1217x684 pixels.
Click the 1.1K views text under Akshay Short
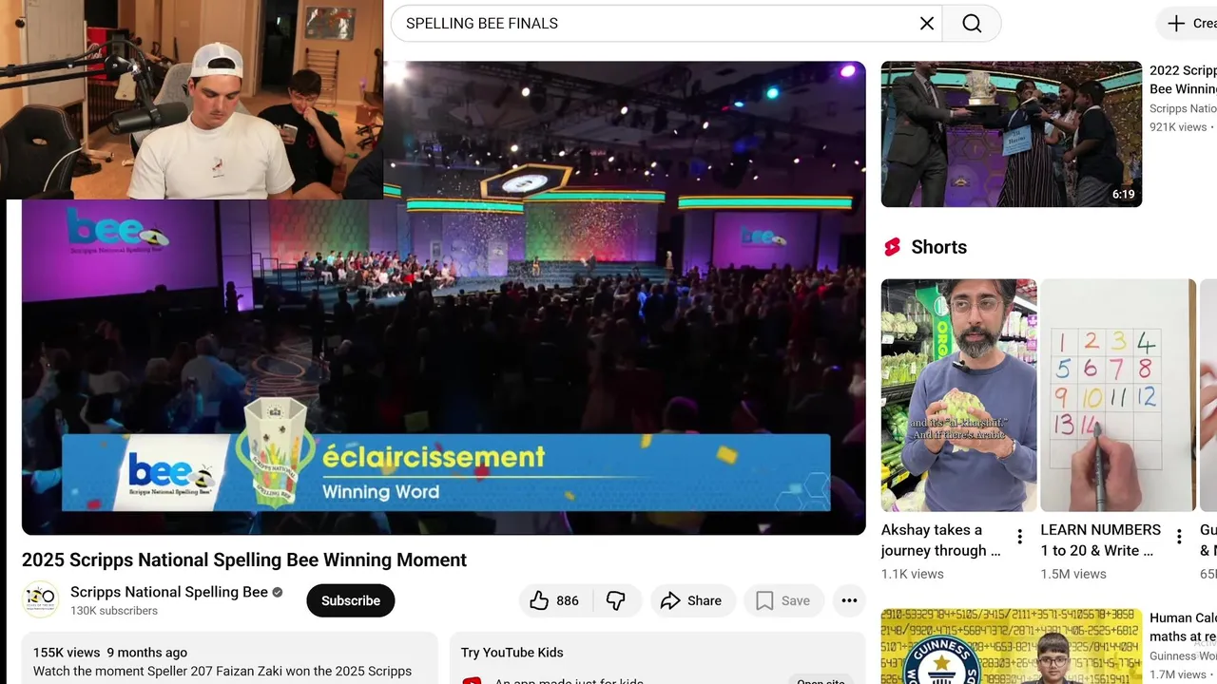click(x=913, y=574)
